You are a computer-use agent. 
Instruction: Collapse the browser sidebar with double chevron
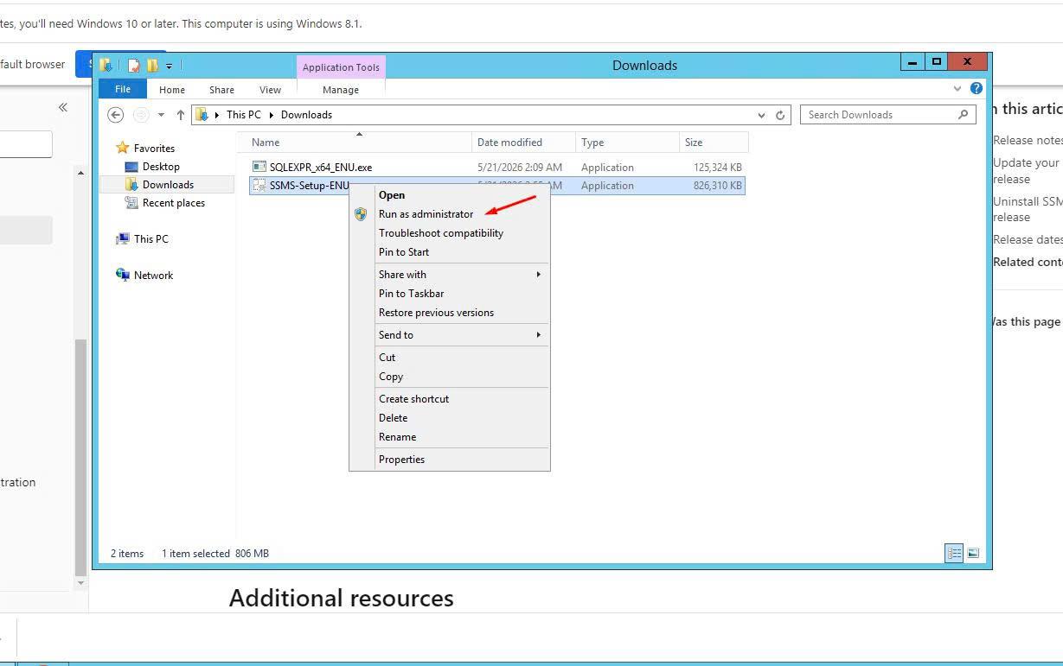click(62, 107)
